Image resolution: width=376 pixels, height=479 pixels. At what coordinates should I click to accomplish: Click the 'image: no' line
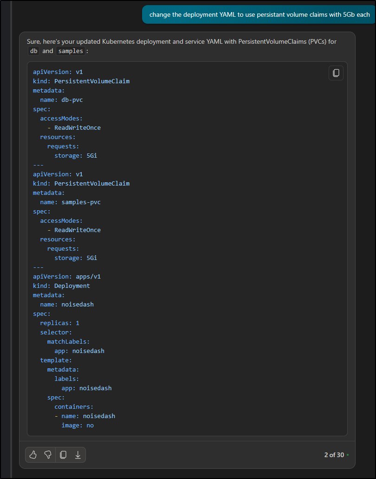78,426
